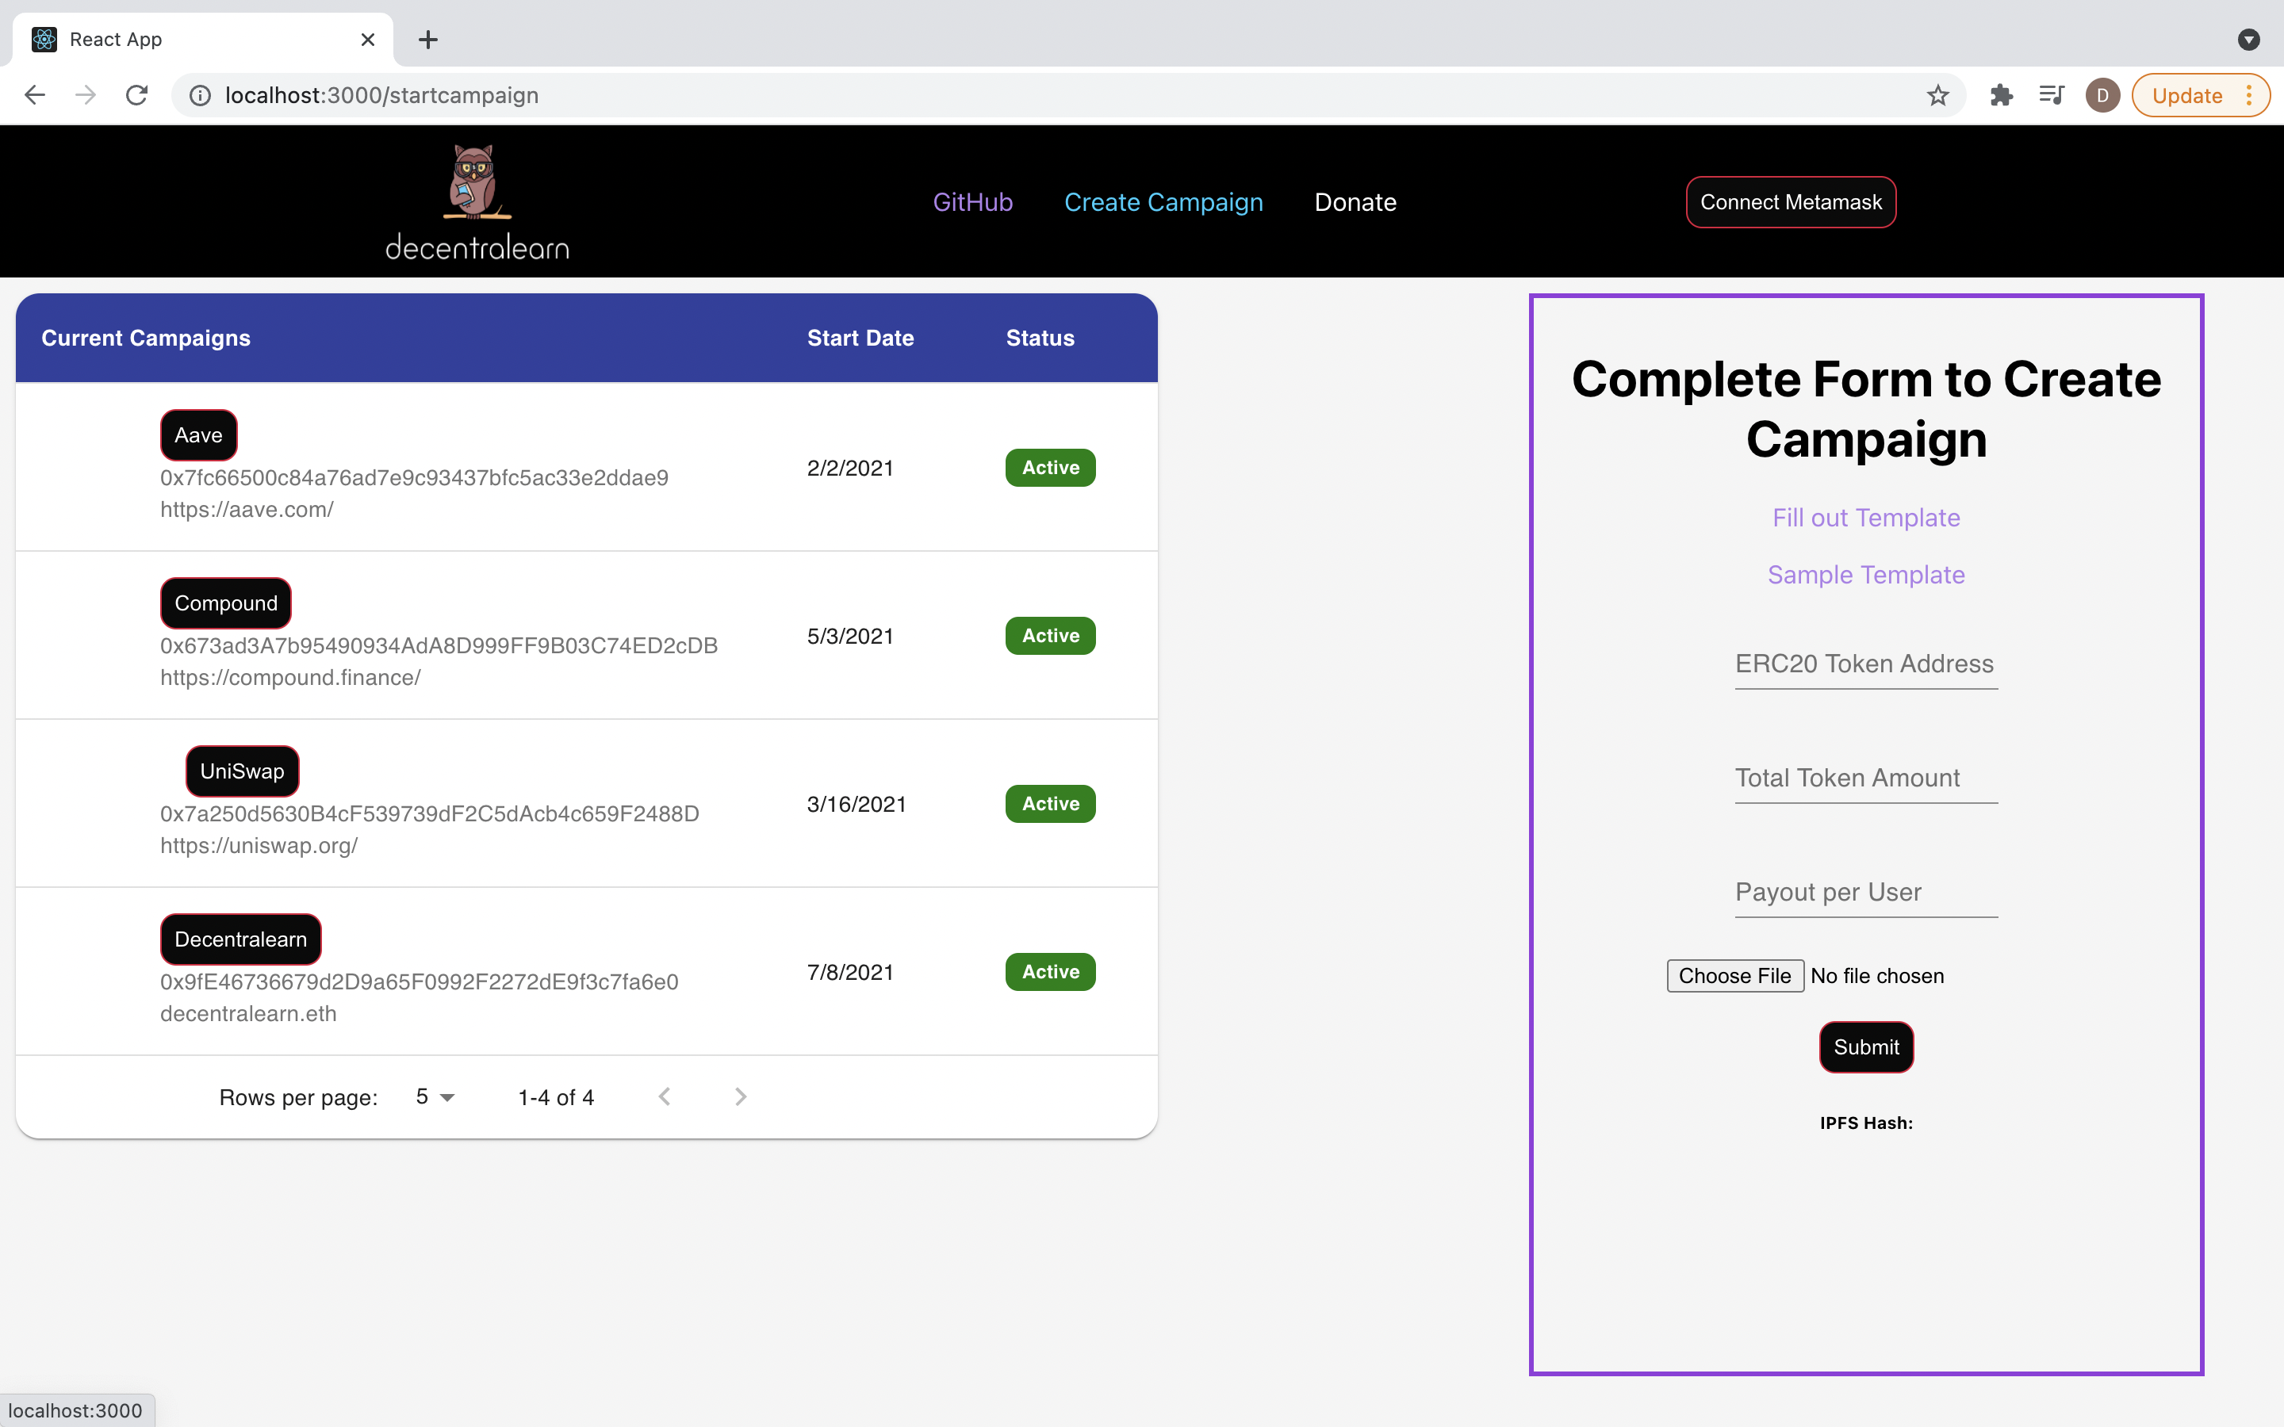2284x1427 pixels.
Task: Click the site info icon in address bar
Action: [x=200, y=95]
